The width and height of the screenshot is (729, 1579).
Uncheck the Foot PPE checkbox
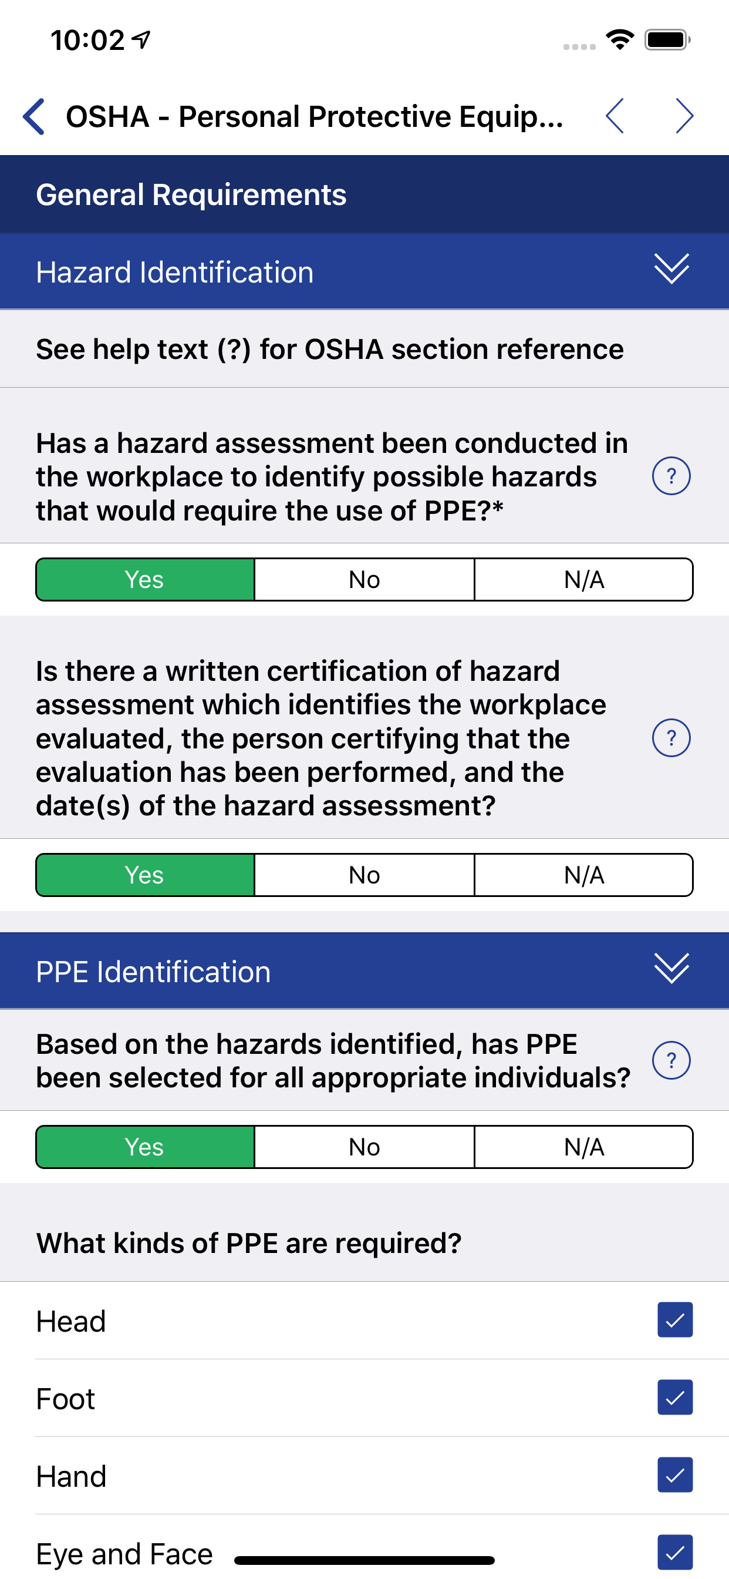(x=674, y=1397)
